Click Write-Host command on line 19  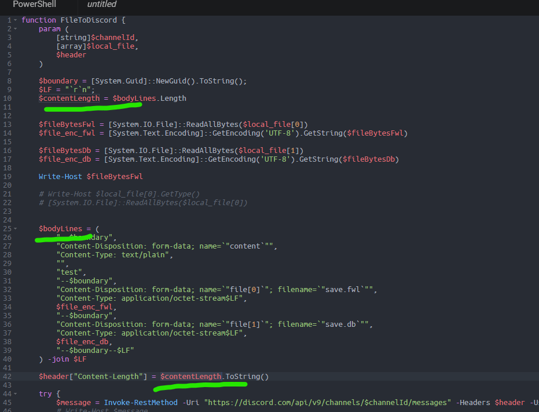point(60,177)
